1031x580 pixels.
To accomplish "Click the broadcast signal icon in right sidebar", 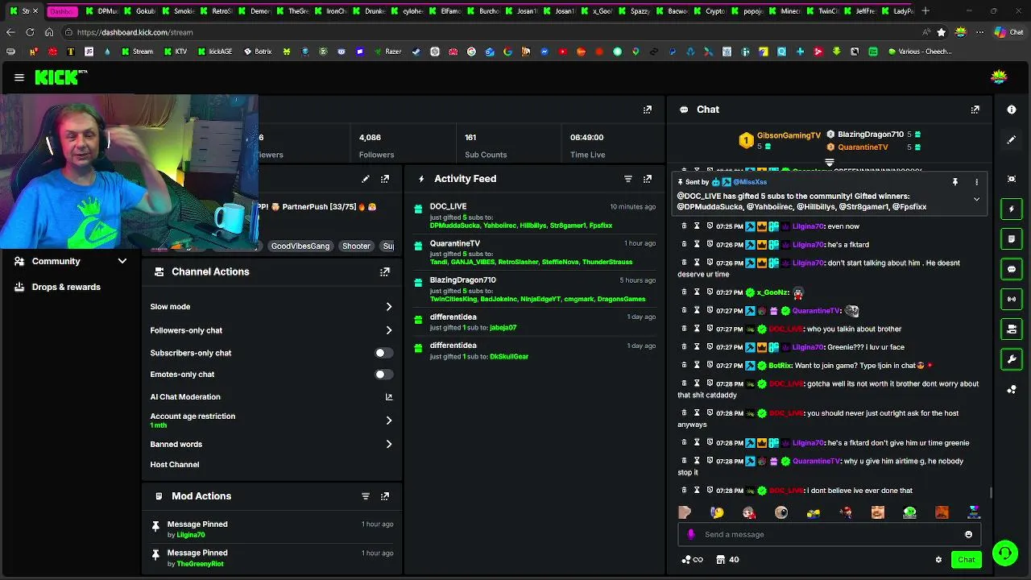I will 1012,299.
